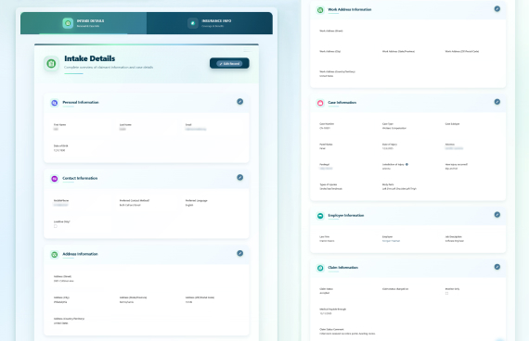This screenshot has height=341, width=529.
Task: Click the Edit Record button
Action: coord(229,63)
